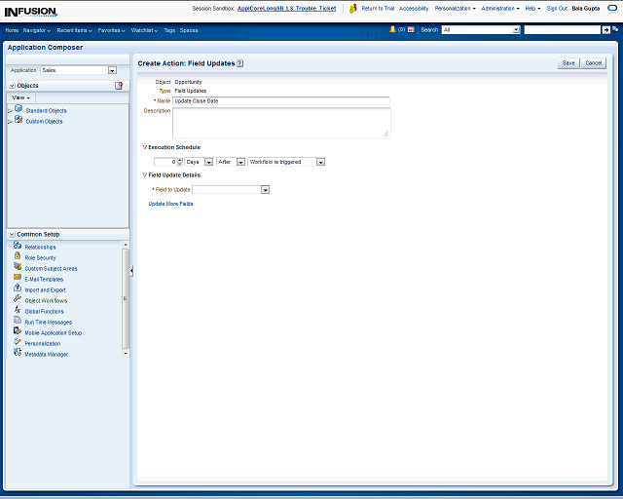Open the Administration menu
Image resolution: width=623 pixels, height=499 pixels.
coord(499,8)
